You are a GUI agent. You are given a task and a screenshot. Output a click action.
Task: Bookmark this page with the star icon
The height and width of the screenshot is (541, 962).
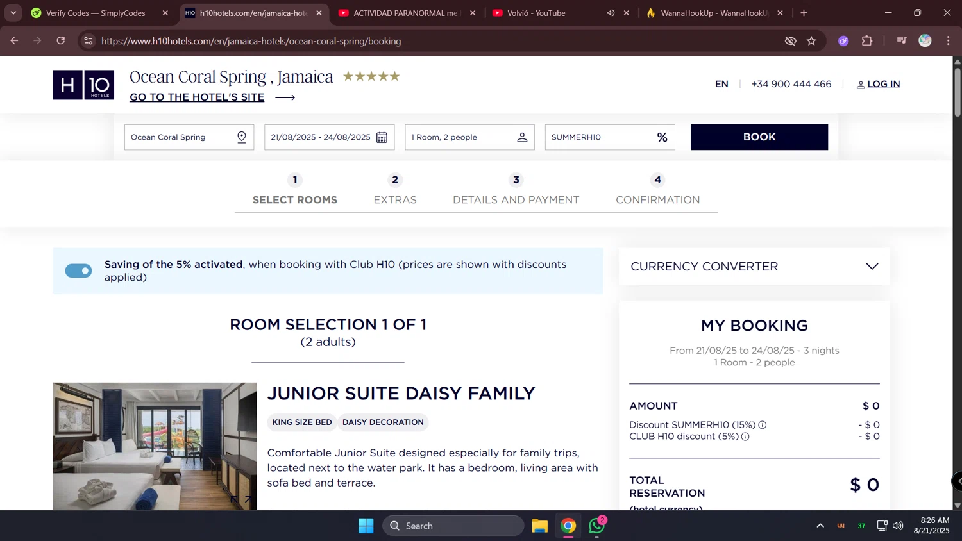coord(811,41)
